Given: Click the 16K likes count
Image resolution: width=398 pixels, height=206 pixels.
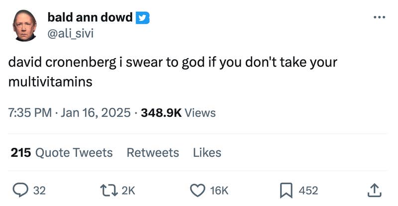Looking at the screenshot, I should (219, 190).
